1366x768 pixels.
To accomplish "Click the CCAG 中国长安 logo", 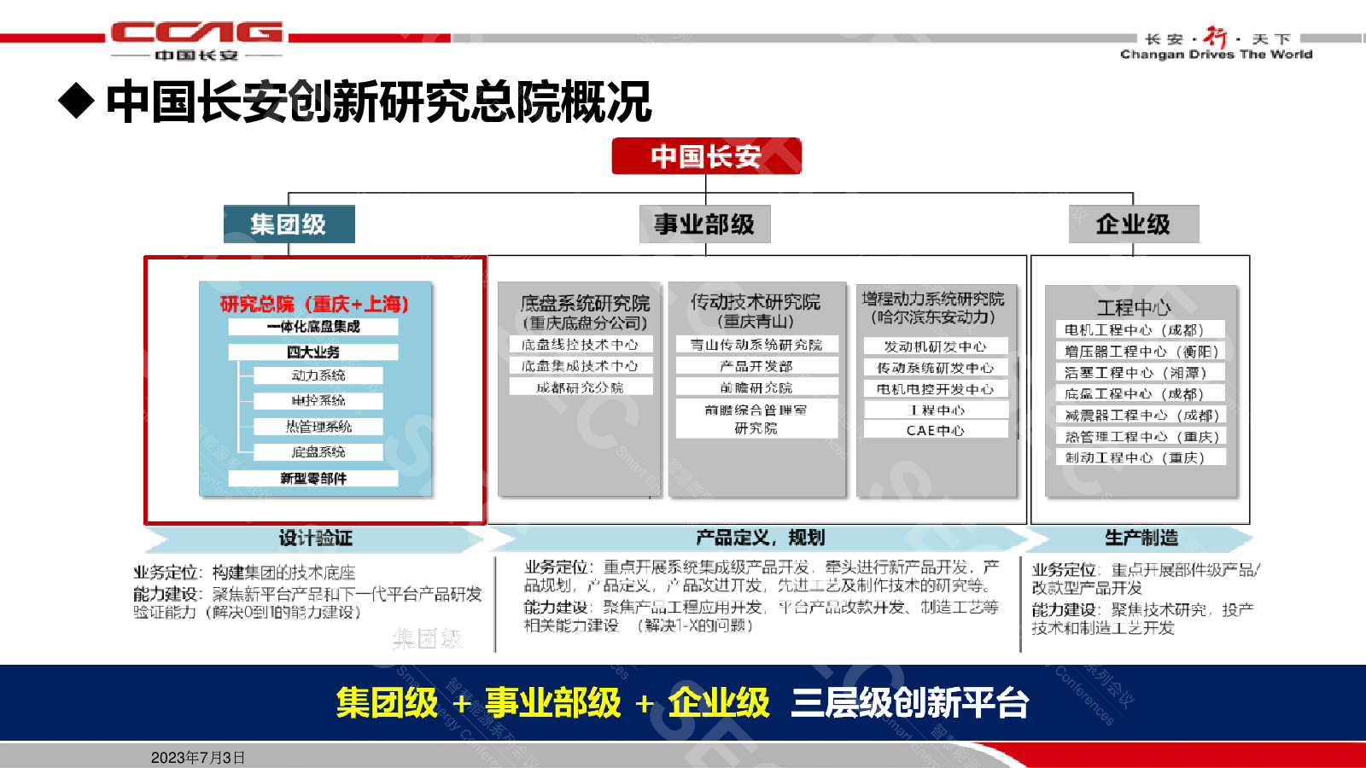I will click(197, 41).
